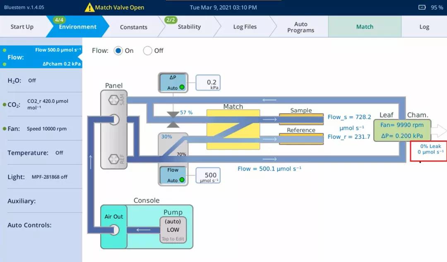Viewport: 447px width, 262px height.
Task: Click the Air Out port circle
Action: [114, 230]
